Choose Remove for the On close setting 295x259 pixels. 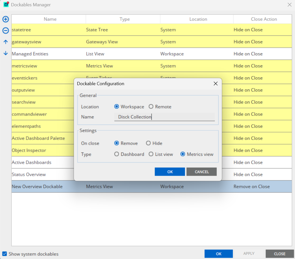116,143
